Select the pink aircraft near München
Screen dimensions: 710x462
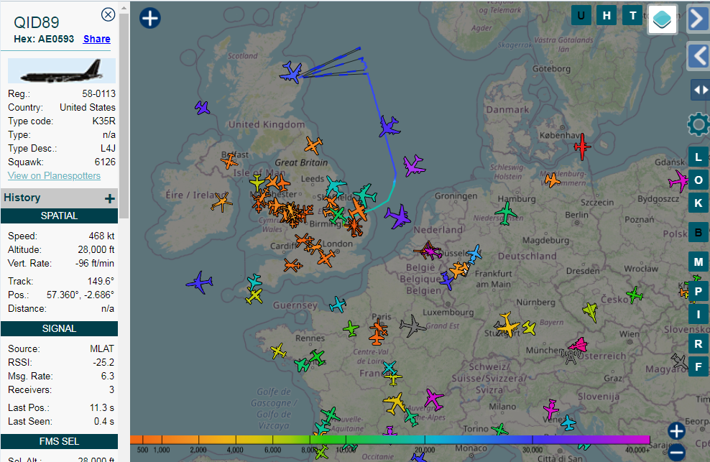pos(578,346)
